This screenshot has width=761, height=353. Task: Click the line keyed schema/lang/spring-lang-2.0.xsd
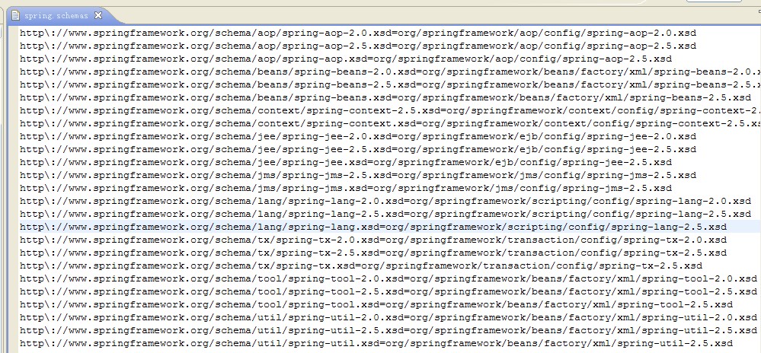coord(385,201)
